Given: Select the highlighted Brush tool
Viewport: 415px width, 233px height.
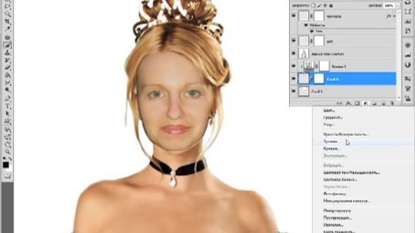Looking at the screenshot, I should pos(8,45).
